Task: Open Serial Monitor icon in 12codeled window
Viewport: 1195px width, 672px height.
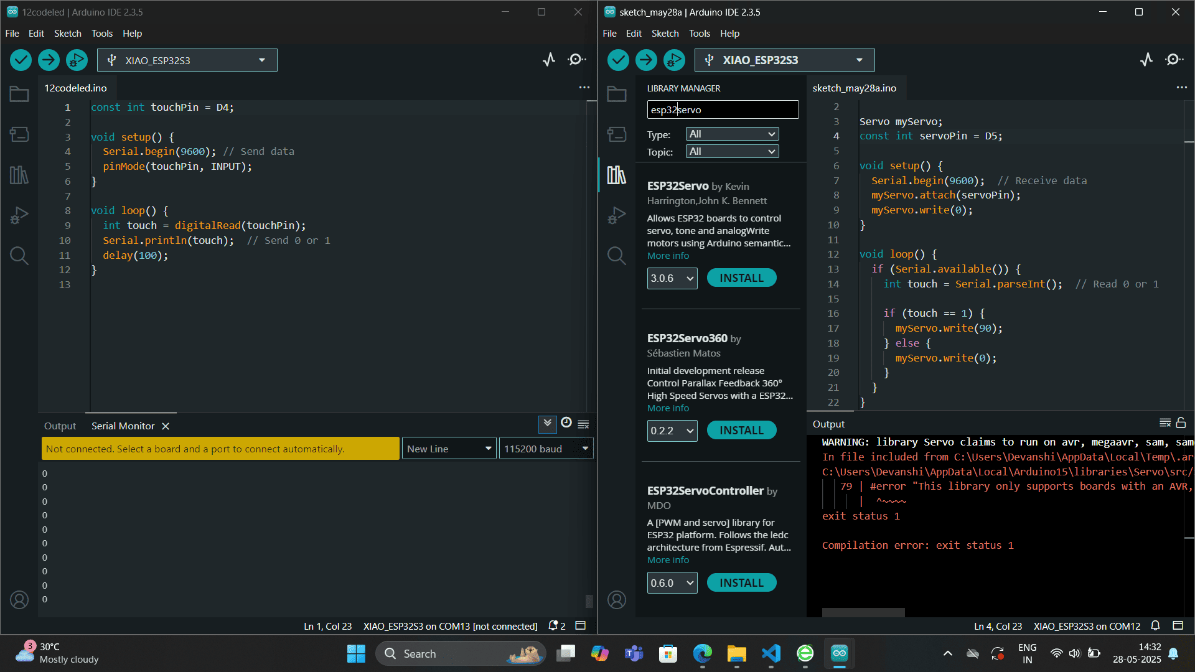Action: coord(576,60)
